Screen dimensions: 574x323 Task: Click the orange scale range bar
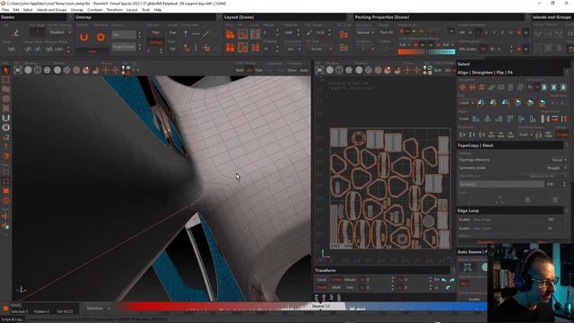pyautogui.click(x=411, y=52)
